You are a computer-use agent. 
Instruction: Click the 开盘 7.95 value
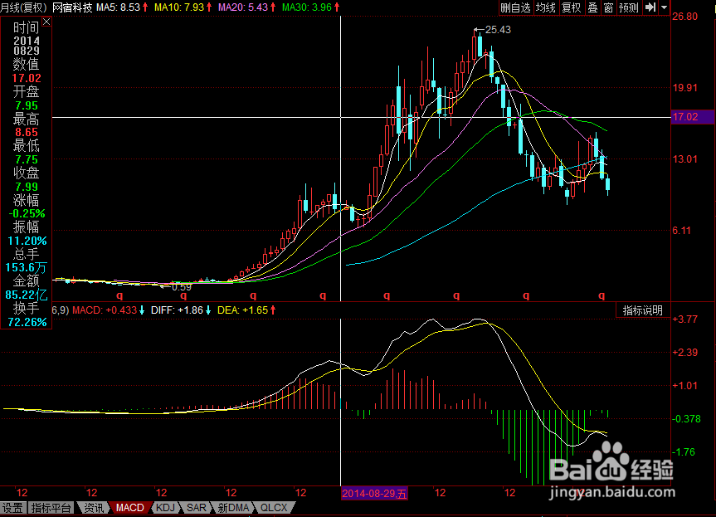(x=27, y=105)
